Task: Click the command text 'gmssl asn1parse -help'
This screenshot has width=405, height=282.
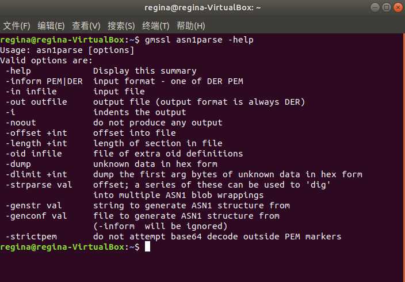Action: tap(199, 40)
